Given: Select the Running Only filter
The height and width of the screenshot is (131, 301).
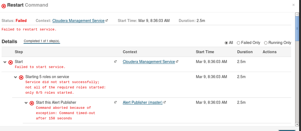Looking at the screenshot, I should point(266,43).
